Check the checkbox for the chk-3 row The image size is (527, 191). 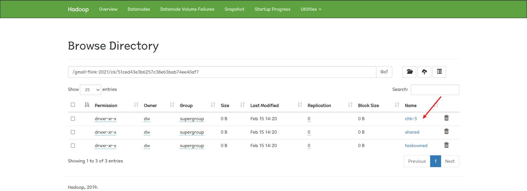pos(73,119)
